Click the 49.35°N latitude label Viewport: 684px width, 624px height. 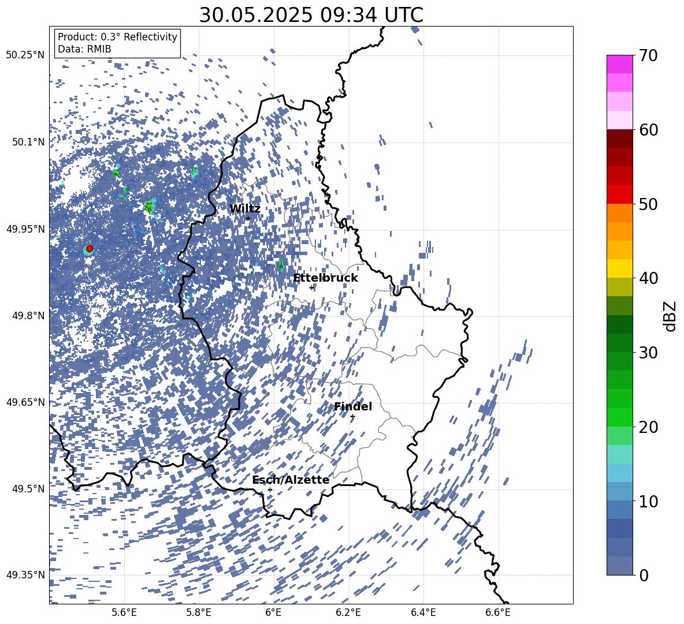point(25,575)
